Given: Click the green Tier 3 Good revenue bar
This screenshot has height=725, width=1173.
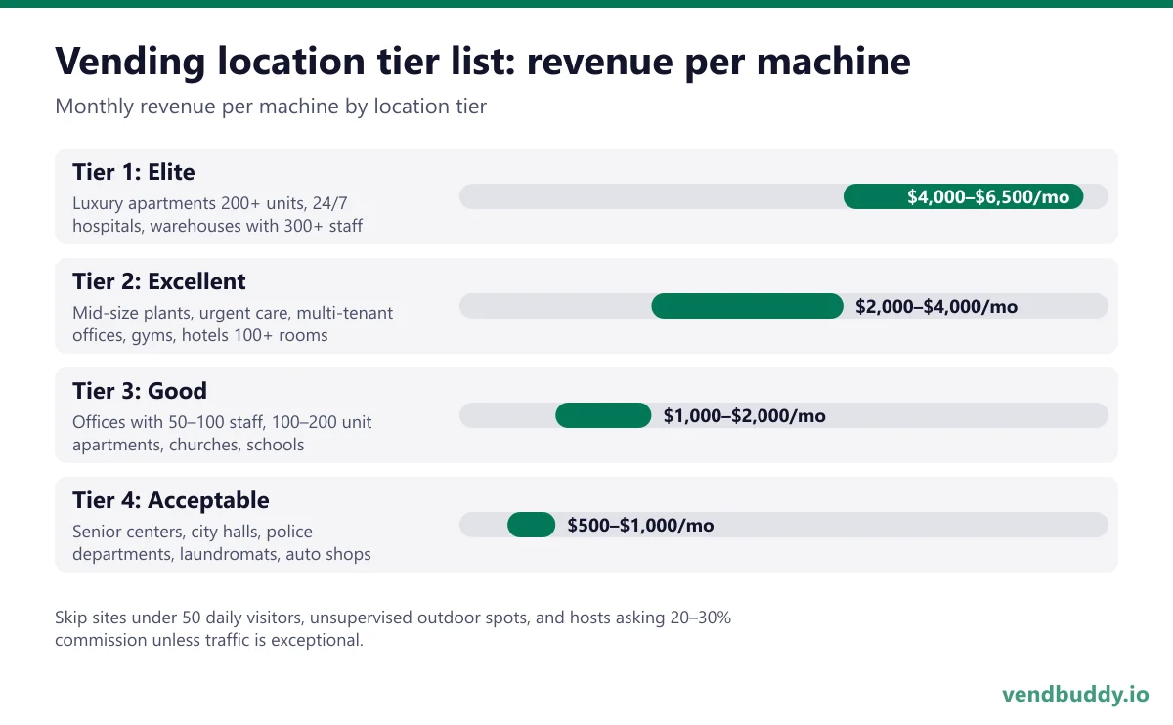Looking at the screenshot, I should [603, 415].
